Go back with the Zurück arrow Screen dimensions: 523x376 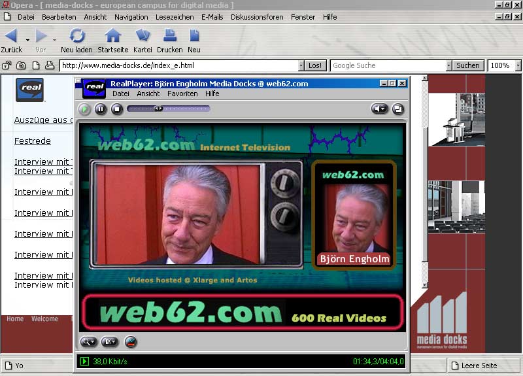click(11, 36)
